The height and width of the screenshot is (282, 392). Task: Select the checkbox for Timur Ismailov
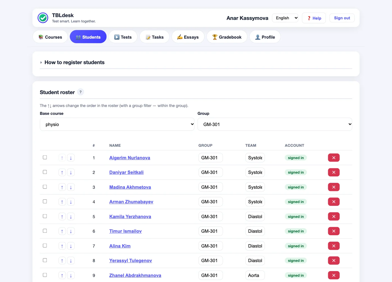pyautogui.click(x=45, y=231)
